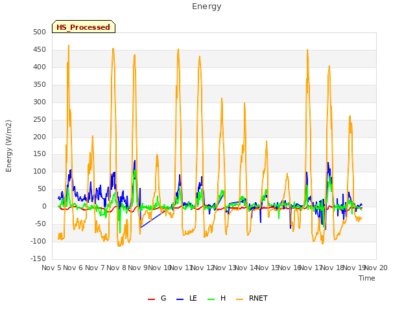
Task: Click the Time x-axis label
Action: pos(367,278)
